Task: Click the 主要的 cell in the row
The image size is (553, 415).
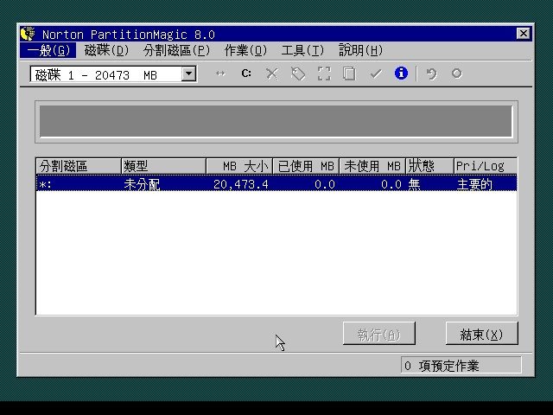Action: point(474,184)
